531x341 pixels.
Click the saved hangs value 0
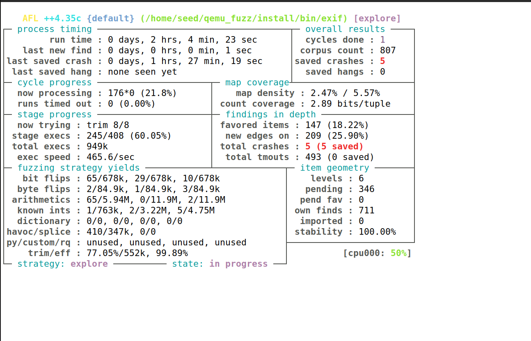tap(382, 72)
